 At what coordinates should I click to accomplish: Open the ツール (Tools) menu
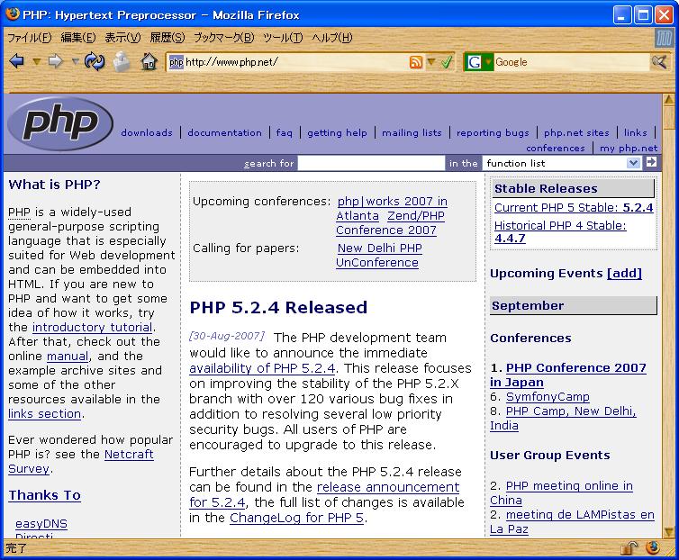(283, 38)
